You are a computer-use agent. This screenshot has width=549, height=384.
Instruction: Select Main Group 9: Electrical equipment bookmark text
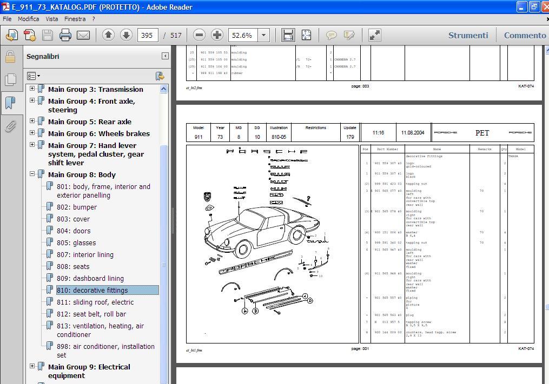click(89, 371)
